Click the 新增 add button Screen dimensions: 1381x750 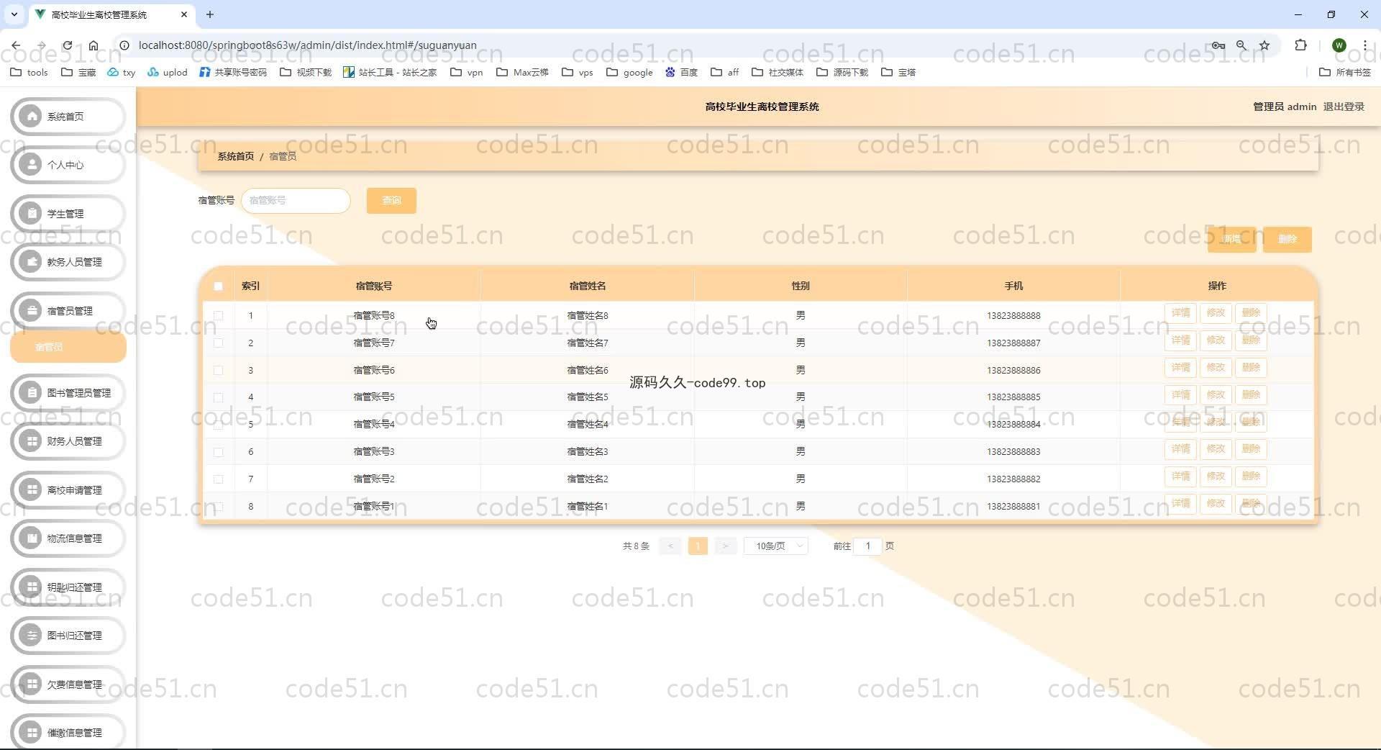pyautogui.click(x=1231, y=239)
